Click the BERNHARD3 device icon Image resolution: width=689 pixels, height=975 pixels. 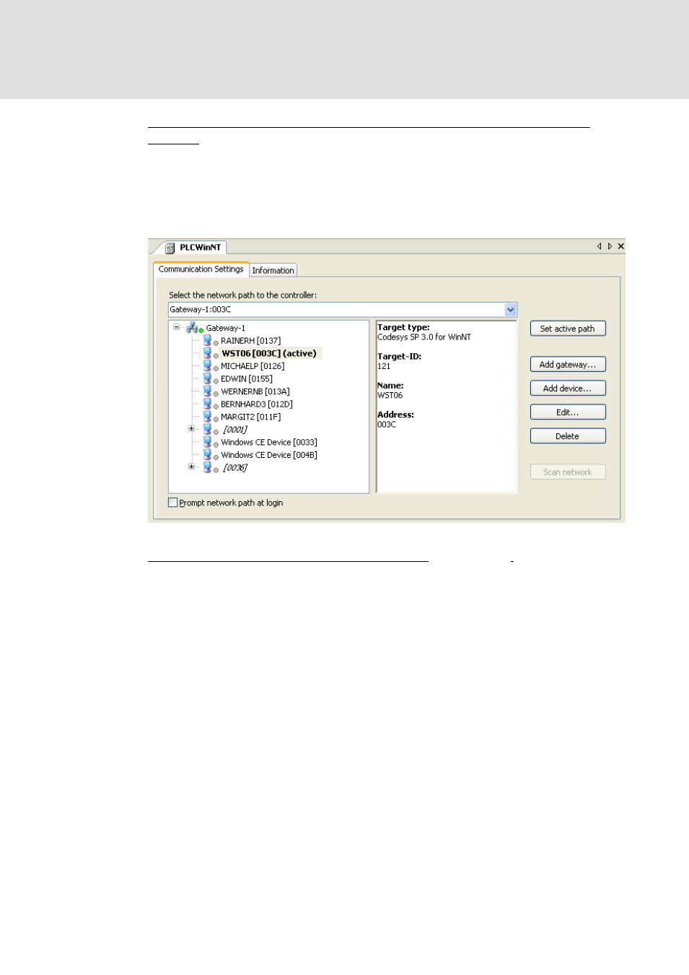coord(207,404)
